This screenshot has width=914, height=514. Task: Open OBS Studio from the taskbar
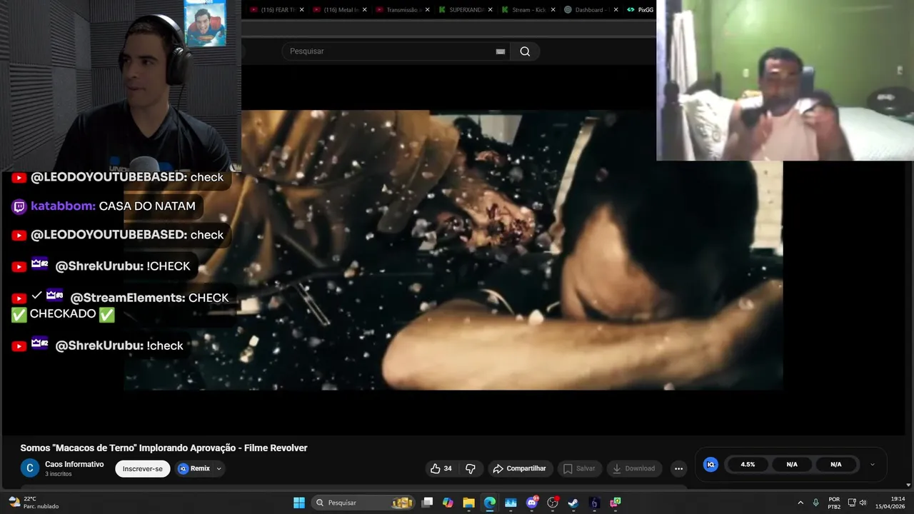553,503
